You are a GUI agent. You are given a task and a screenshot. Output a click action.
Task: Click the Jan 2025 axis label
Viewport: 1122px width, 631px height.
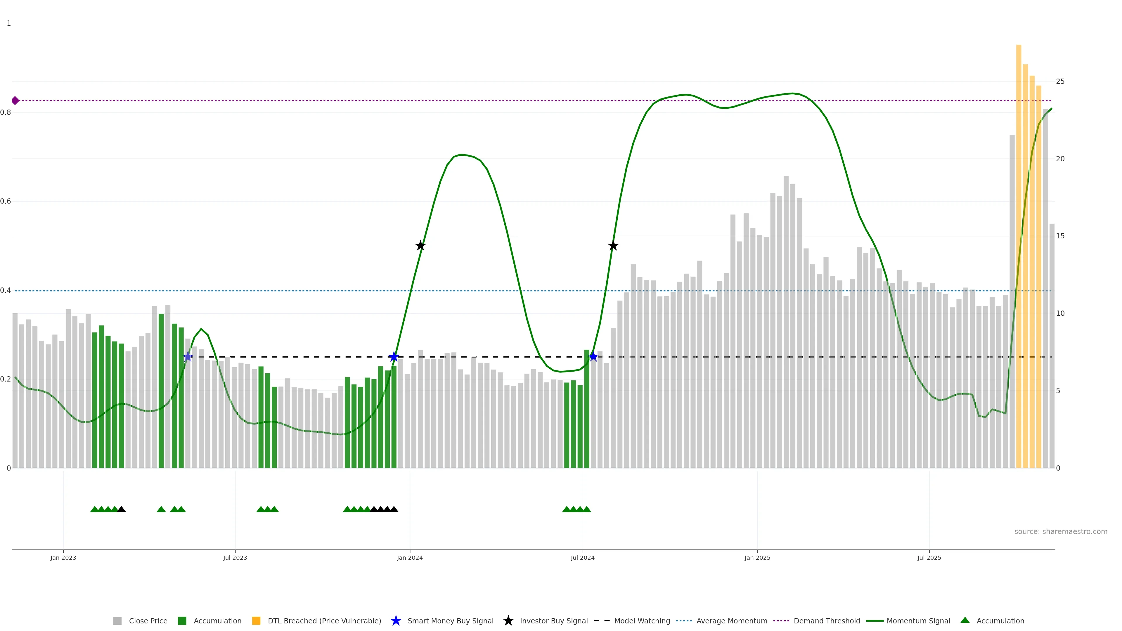[757, 558]
